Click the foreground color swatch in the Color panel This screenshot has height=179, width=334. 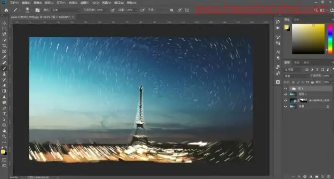pyautogui.click(x=286, y=27)
